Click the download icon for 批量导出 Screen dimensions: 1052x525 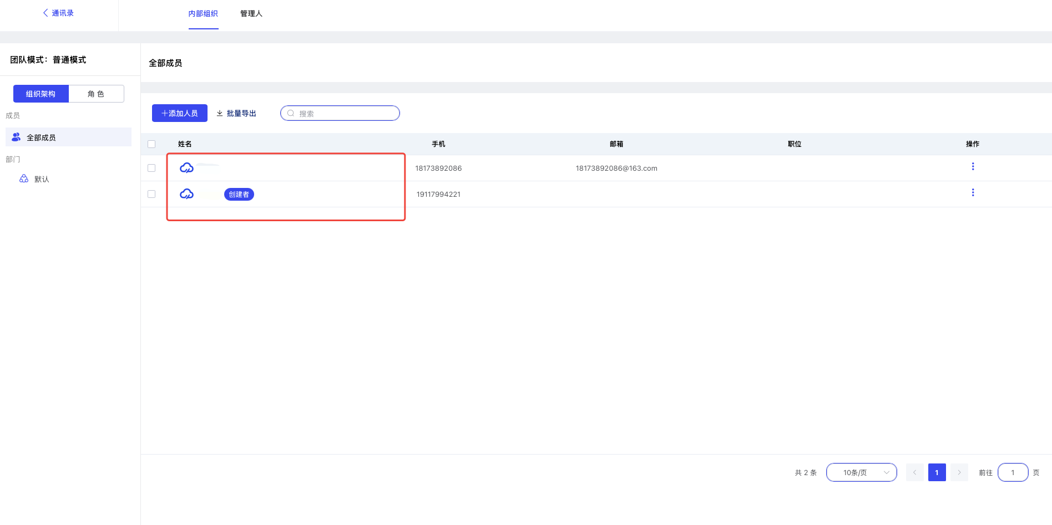tap(220, 113)
